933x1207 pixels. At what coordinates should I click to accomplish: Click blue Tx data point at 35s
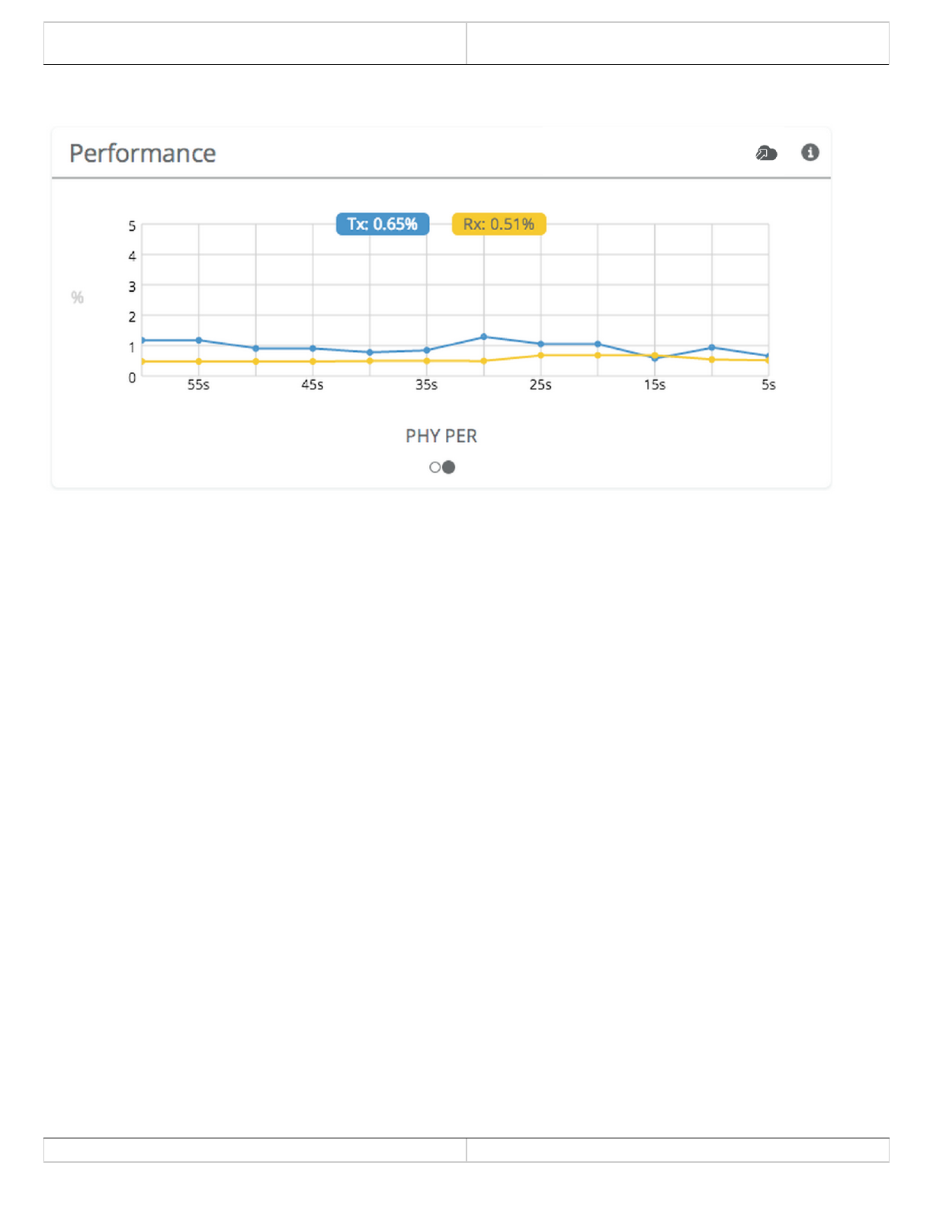(x=427, y=350)
